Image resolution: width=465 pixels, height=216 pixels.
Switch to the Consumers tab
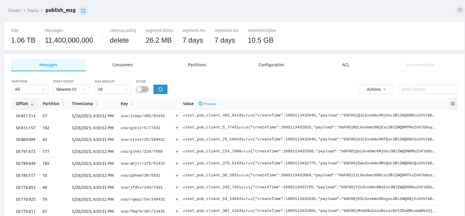(122, 65)
